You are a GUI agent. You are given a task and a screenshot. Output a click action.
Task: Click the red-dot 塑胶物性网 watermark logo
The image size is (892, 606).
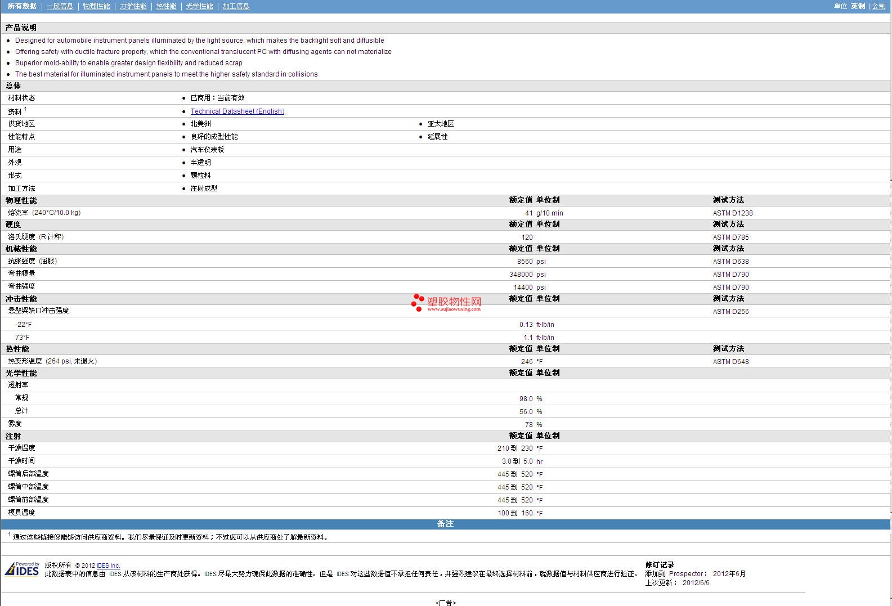(446, 303)
